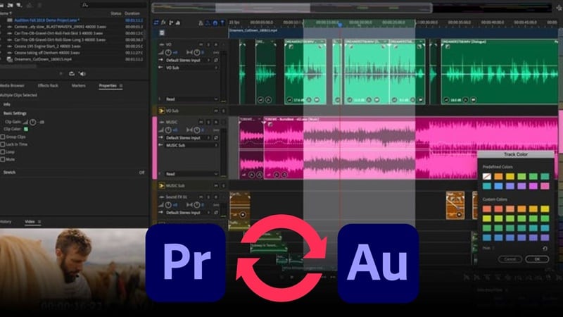Click OK in Track Color dialog
Image resolution: width=563 pixels, height=317 pixels.
pos(537,259)
